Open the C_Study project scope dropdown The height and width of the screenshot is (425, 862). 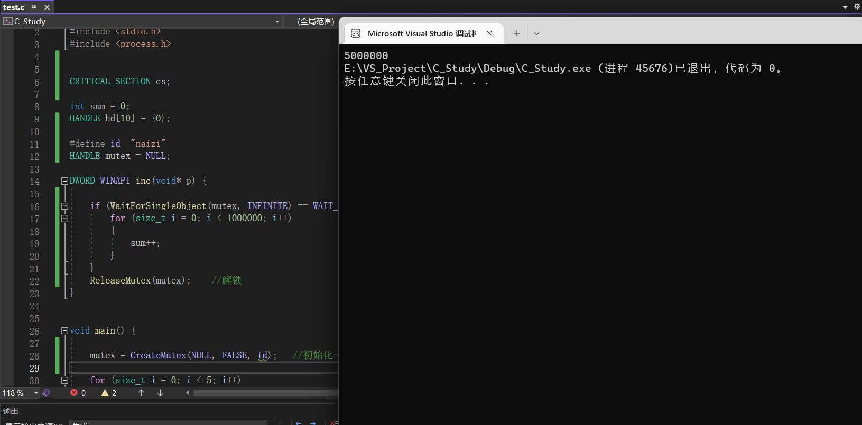click(x=277, y=22)
